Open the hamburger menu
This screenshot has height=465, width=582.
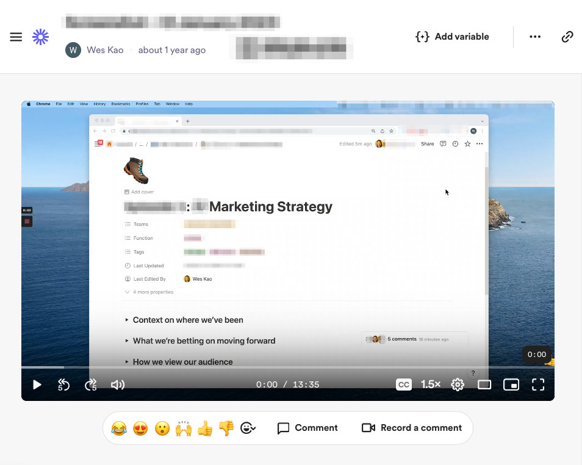pyautogui.click(x=16, y=37)
